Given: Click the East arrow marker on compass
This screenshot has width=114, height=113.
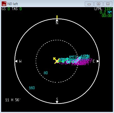Looking at the screenshot, I should point(98,61).
